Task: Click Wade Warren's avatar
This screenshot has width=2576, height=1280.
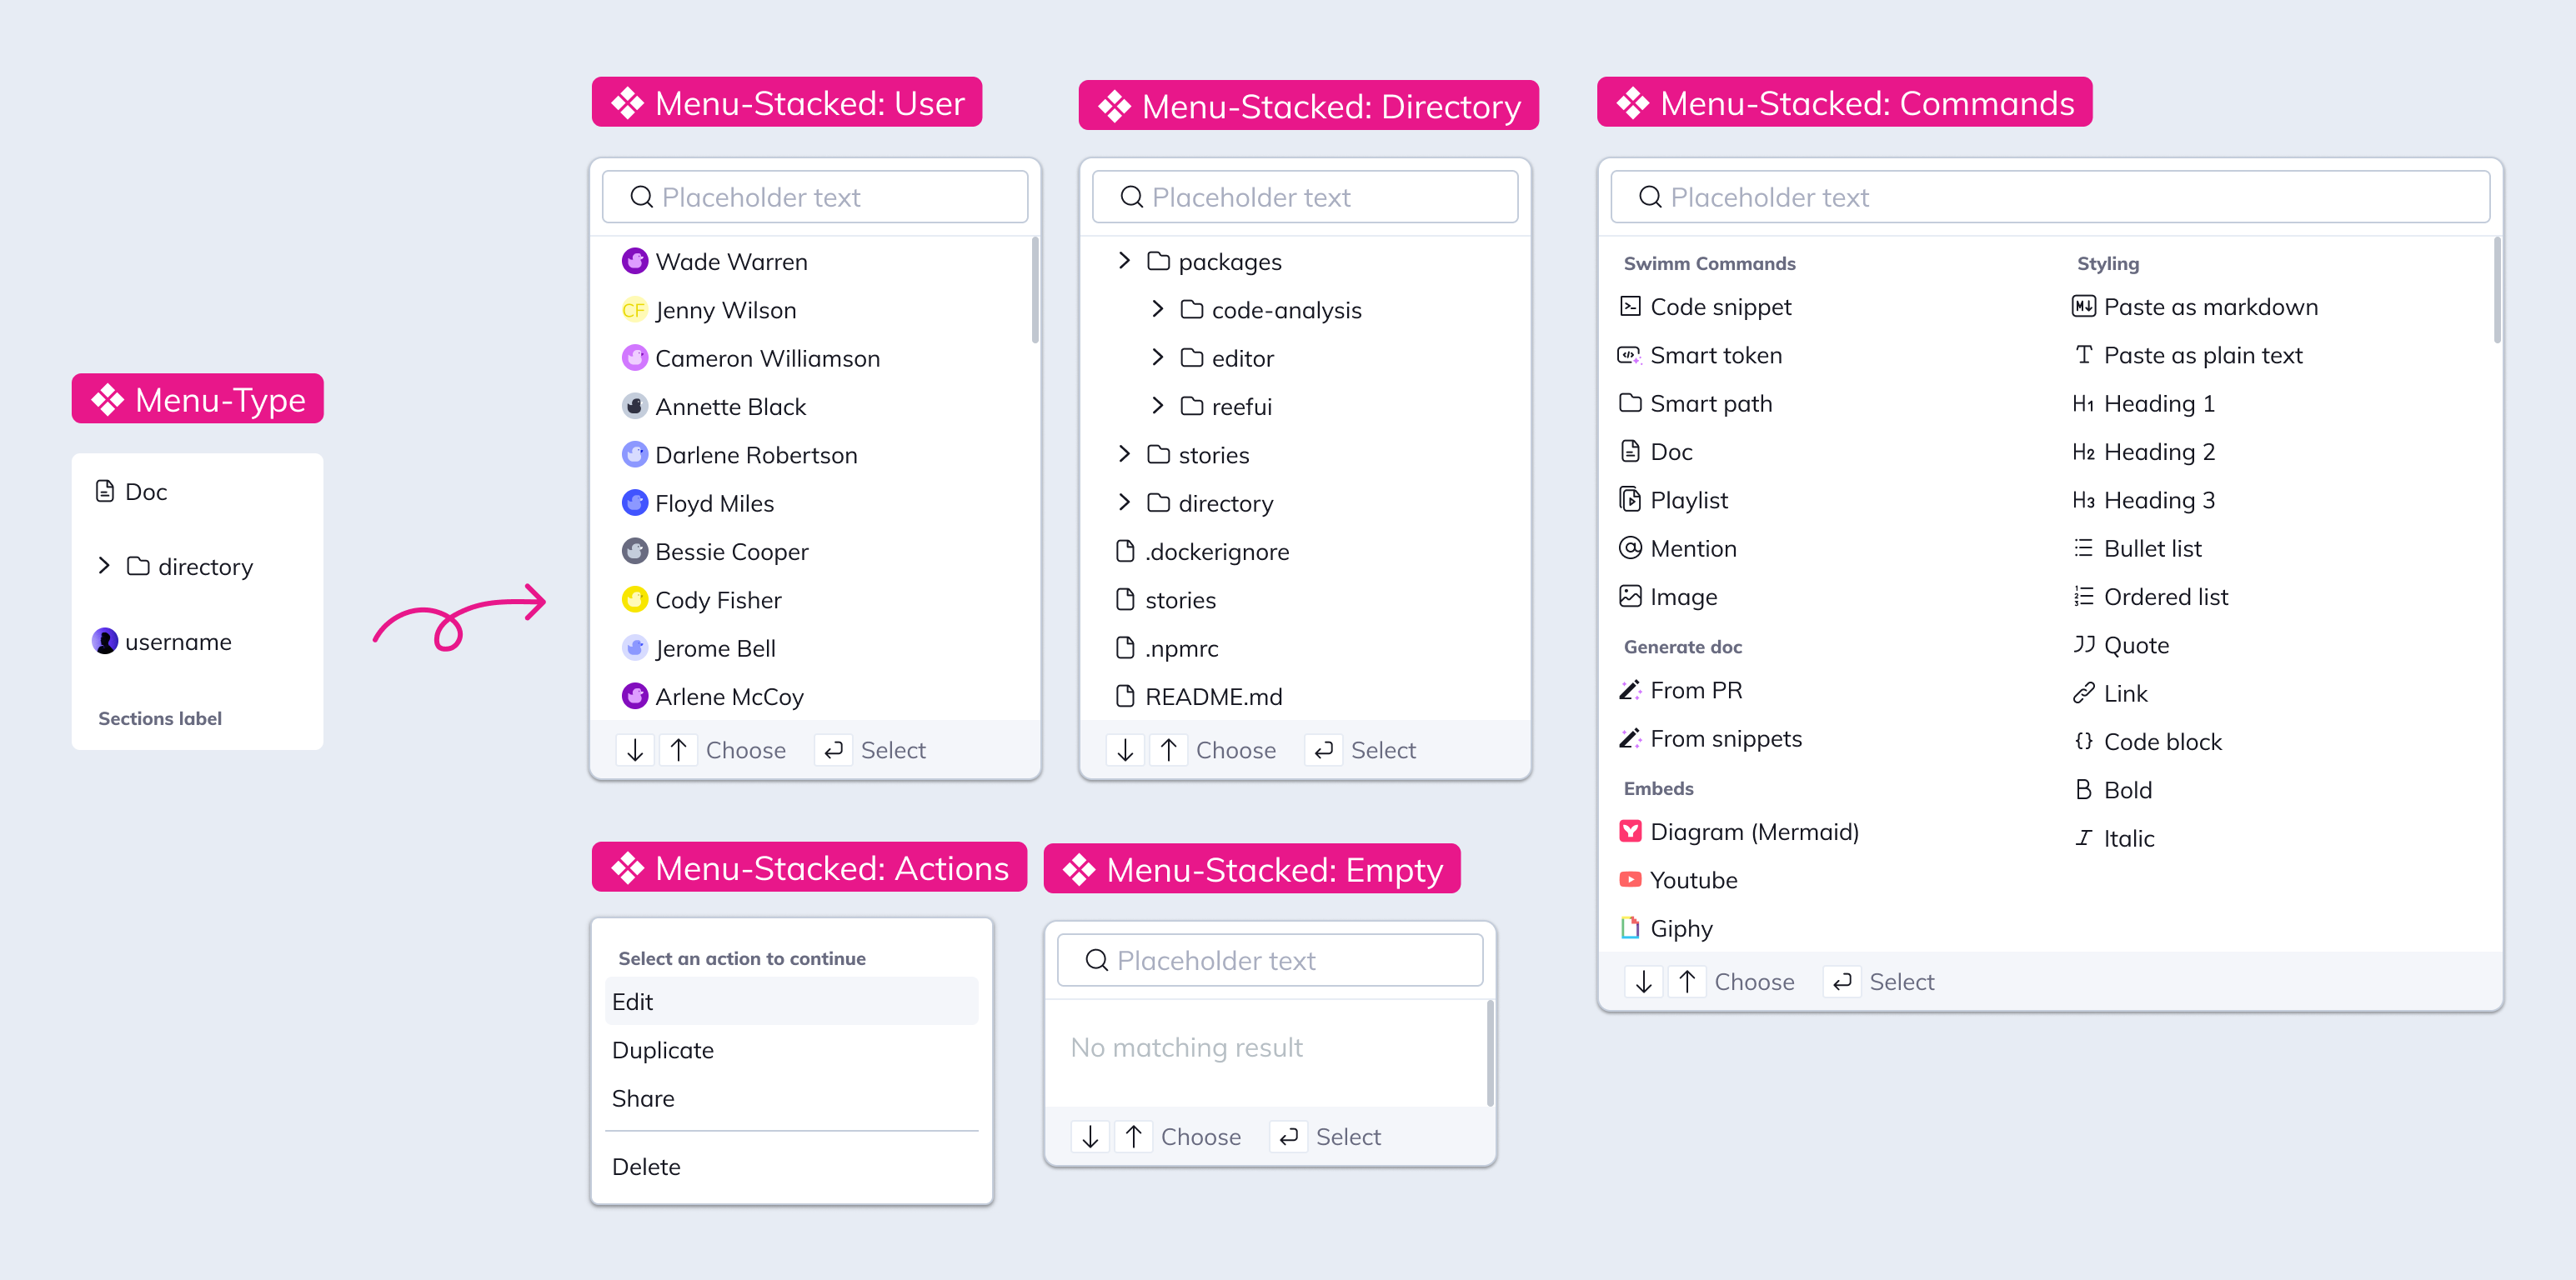Action: click(635, 262)
